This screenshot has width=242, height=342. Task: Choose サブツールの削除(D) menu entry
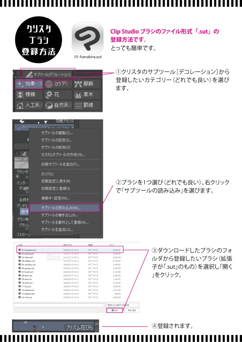65,147
